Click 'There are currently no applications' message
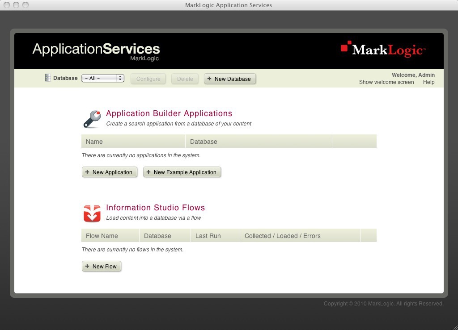This screenshot has width=458, height=330. point(141,155)
